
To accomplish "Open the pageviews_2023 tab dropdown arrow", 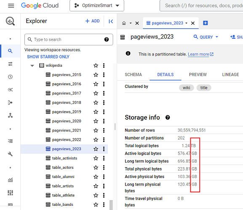I will (x=187, y=23).
